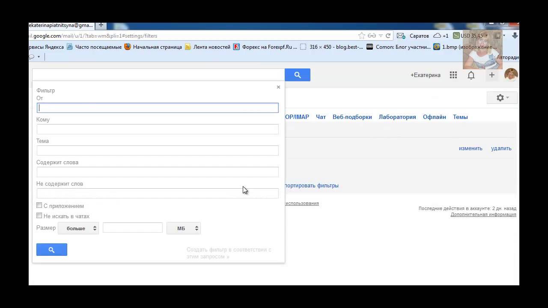Viewport: 548px width, 308px height.
Task: Click the Дополнительная информация link
Action: pos(483,214)
